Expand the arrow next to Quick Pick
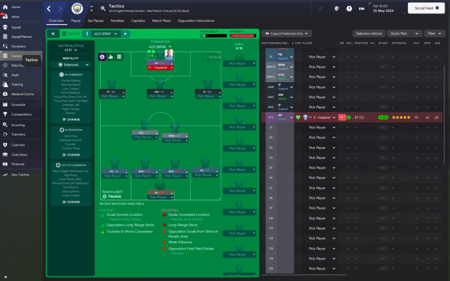This screenshot has width=450, height=281. pyautogui.click(x=417, y=34)
